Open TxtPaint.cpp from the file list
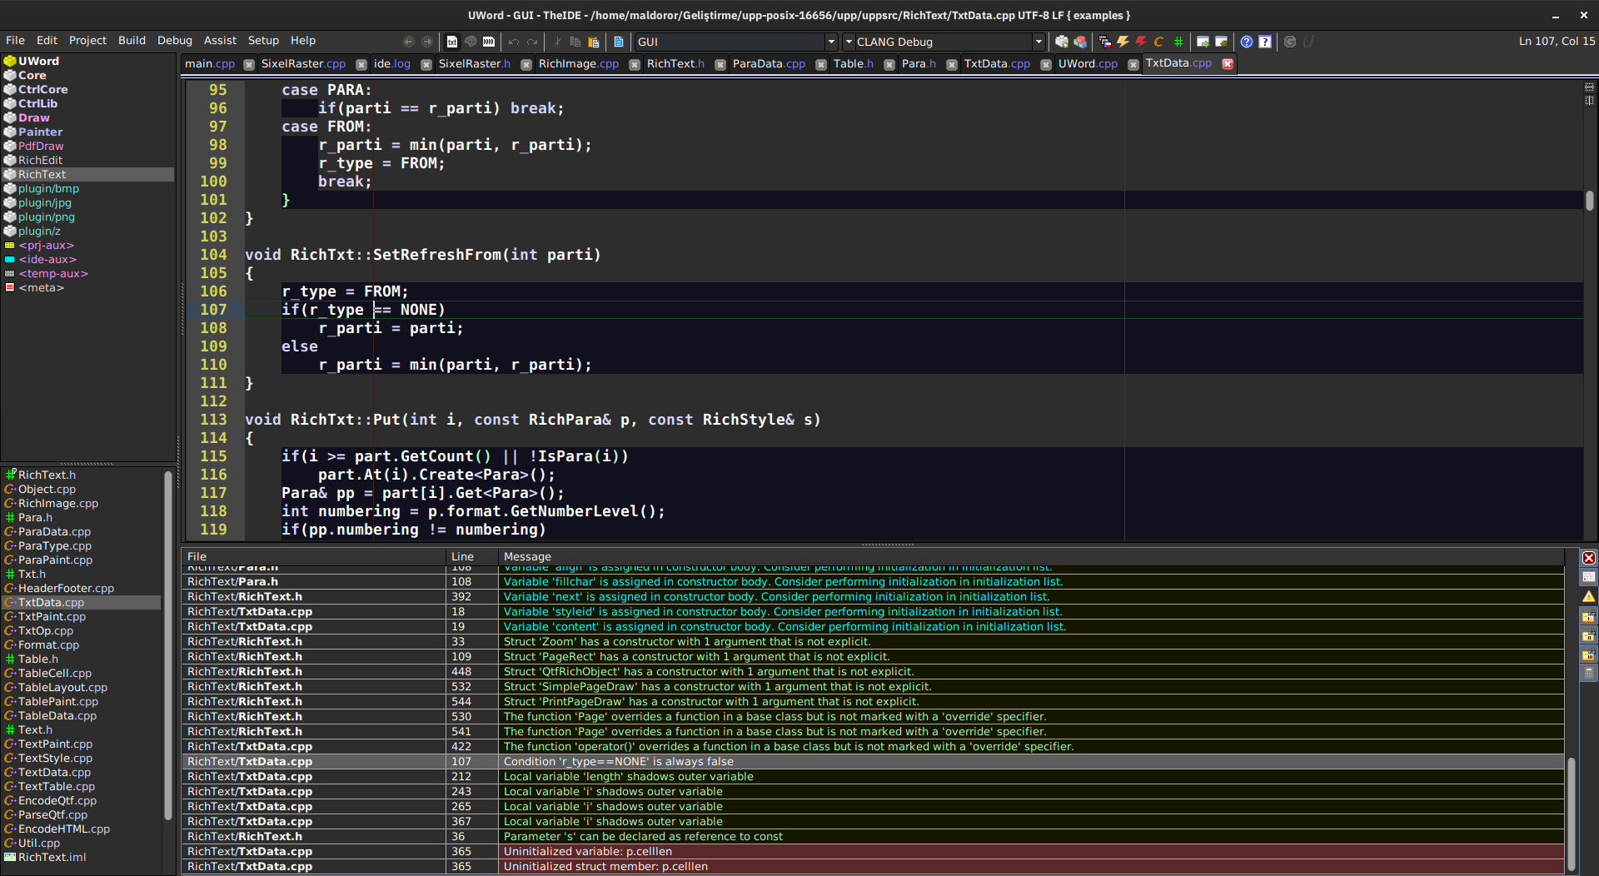Image resolution: width=1599 pixels, height=876 pixels. (52, 616)
